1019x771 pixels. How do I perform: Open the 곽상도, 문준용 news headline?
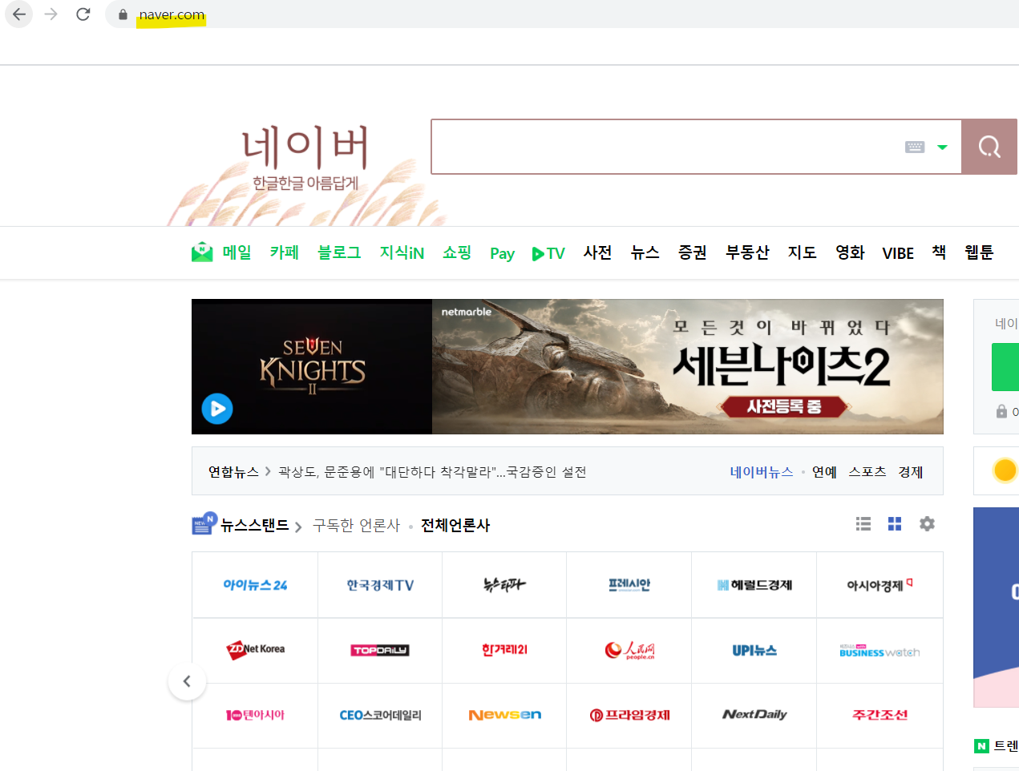coord(432,472)
